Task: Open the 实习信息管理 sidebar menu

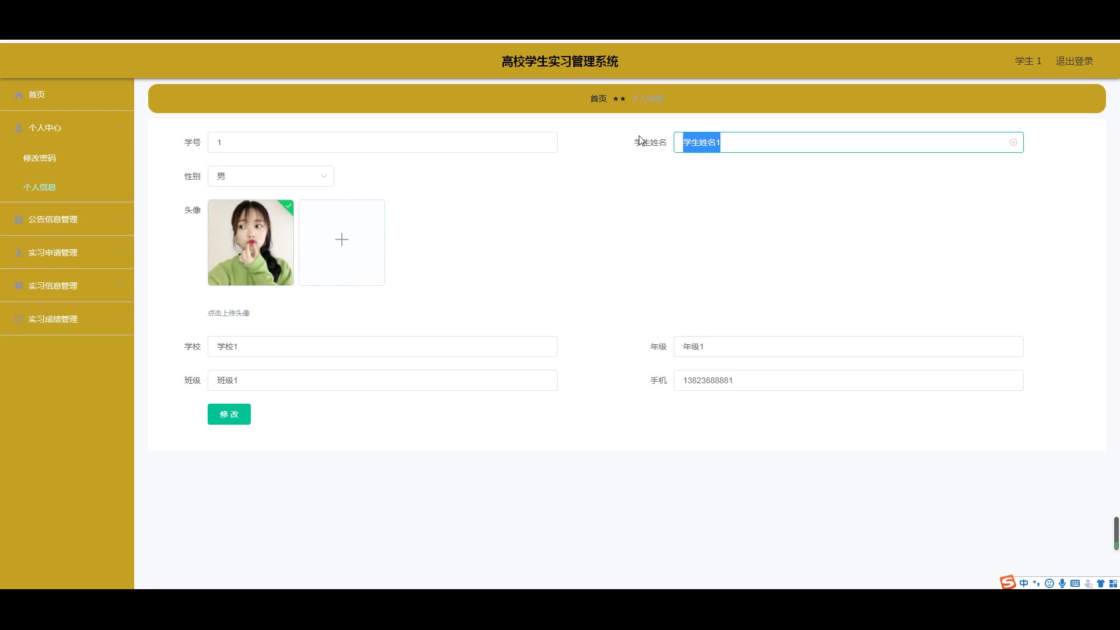Action: tap(67, 286)
